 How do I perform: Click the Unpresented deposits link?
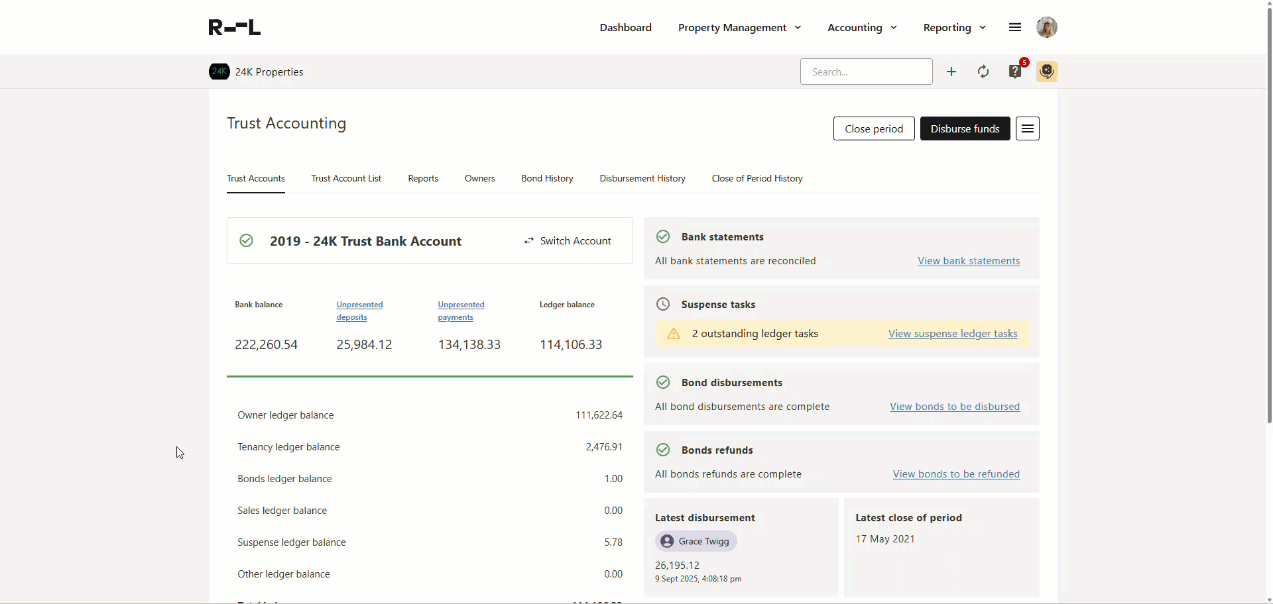(359, 311)
